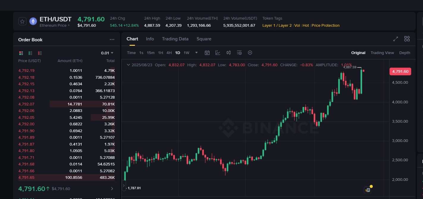Viewport: 423px width, 199px height.
Task: Switch order book to buy orders only view
Action: tap(30, 53)
